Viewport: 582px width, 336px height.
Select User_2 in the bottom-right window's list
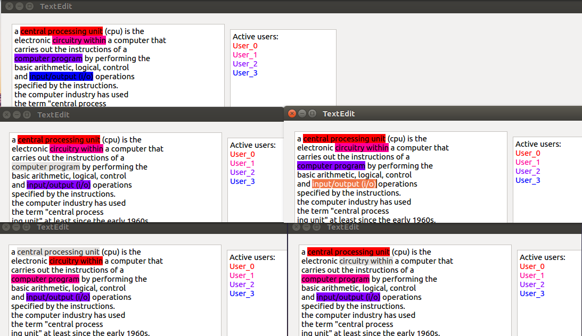(x=532, y=284)
